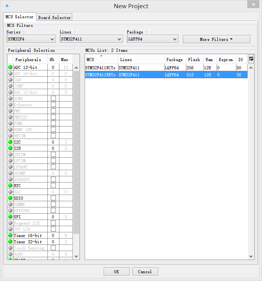Click green status dot beside Timer 32-bit
Screen dimensions: 262x281
click(10, 241)
